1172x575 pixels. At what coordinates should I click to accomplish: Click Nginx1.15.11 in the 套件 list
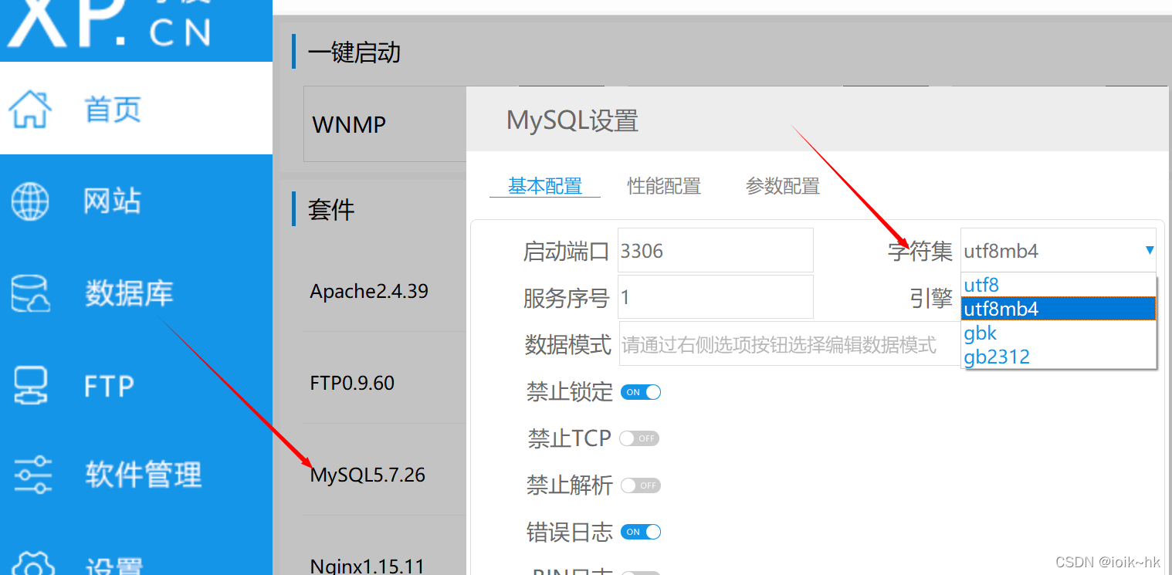click(368, 566)
